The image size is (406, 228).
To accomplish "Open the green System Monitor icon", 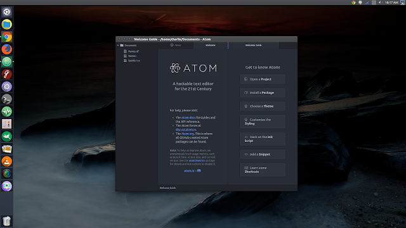I will pyautogui.click(x=7, y=111).
